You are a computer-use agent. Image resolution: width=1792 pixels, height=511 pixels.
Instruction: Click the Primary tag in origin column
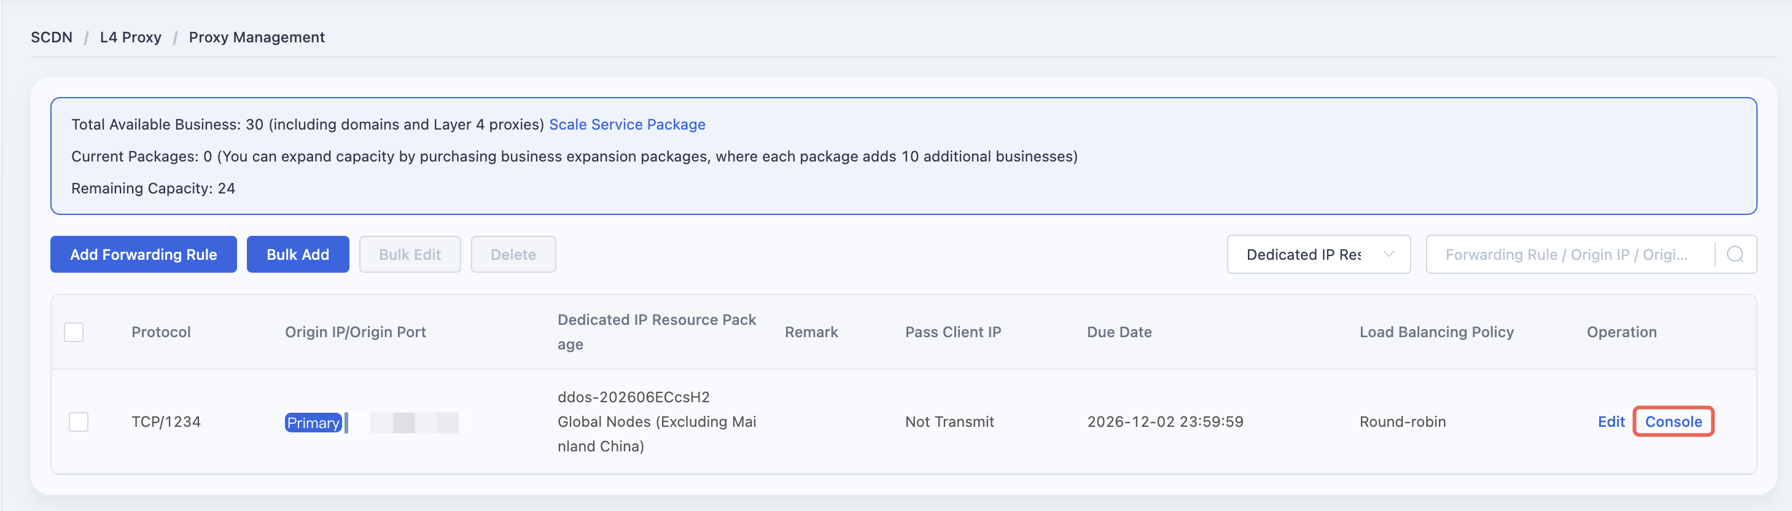[x=313, y=423]
